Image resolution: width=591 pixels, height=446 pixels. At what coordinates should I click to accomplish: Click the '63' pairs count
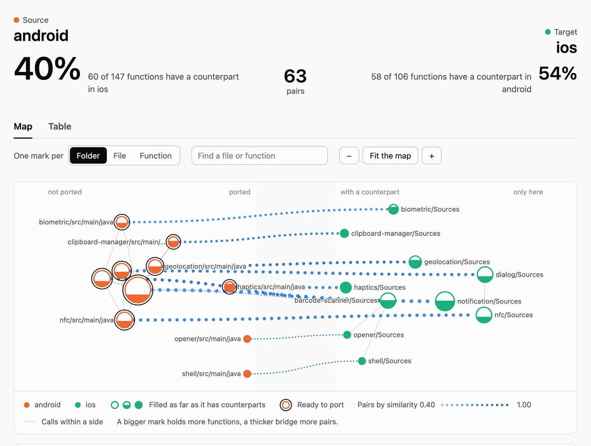[295, 76]
